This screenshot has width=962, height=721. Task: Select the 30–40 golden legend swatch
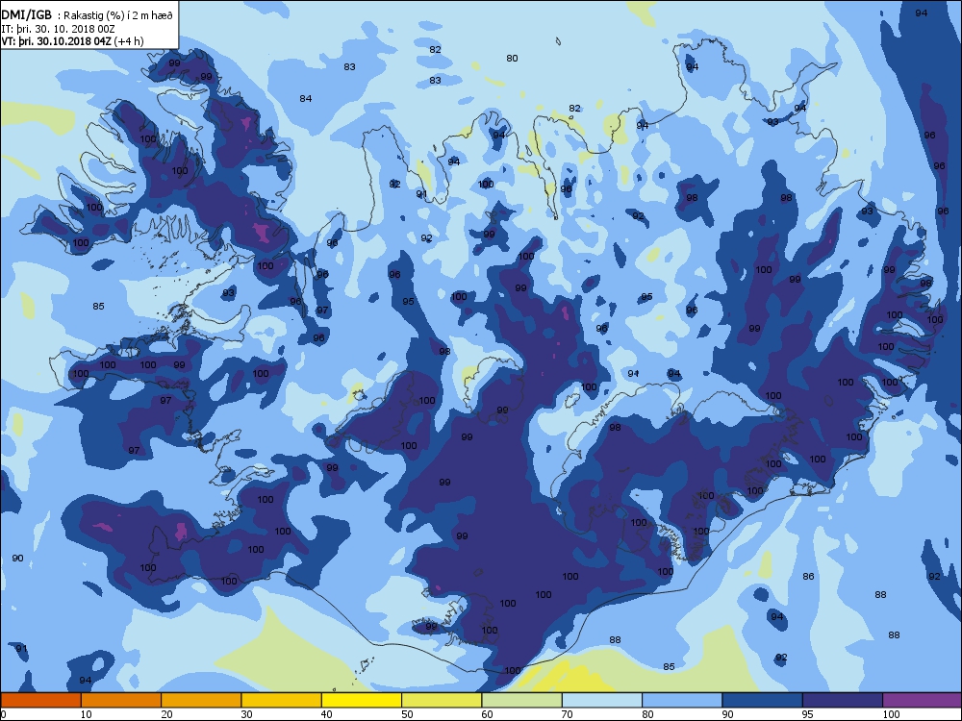click(x=282, y=700)
